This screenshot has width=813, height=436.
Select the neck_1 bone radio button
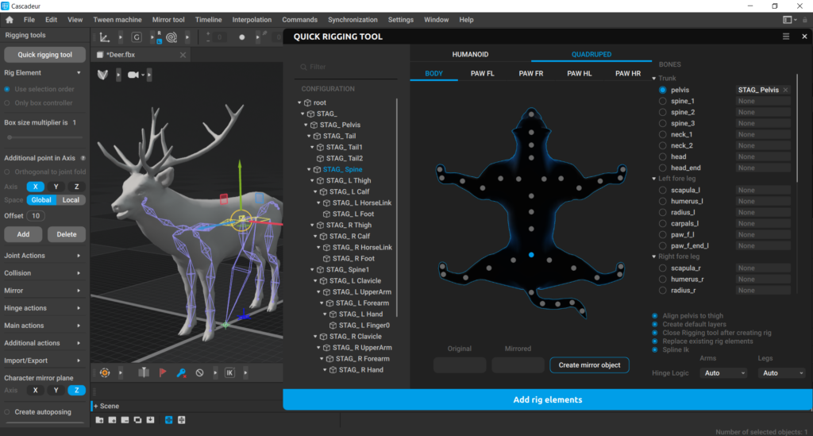coord(662,135)
